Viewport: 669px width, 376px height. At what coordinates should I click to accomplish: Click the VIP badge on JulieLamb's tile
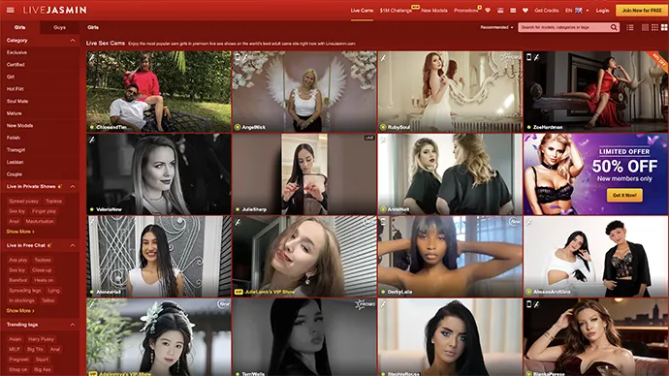239,292
